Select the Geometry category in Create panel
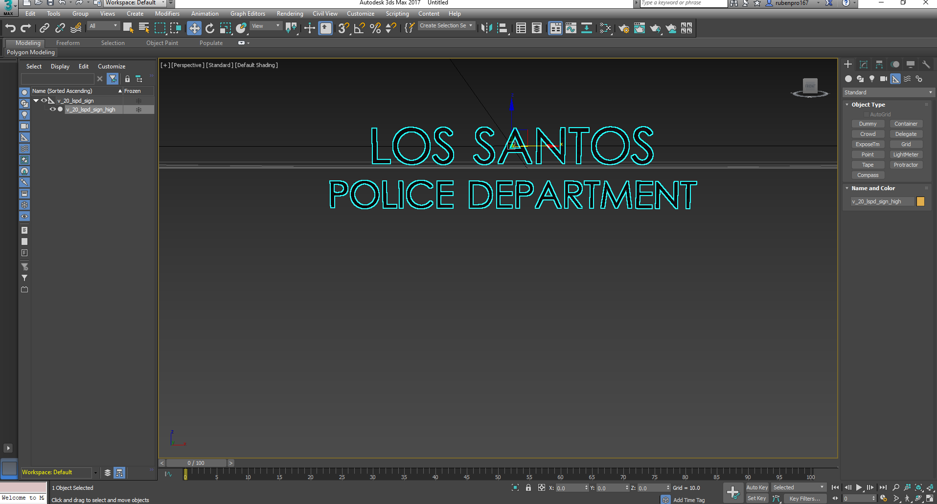Image resolution: width=937 pixels, height=504 pixels. pos(847,79)
